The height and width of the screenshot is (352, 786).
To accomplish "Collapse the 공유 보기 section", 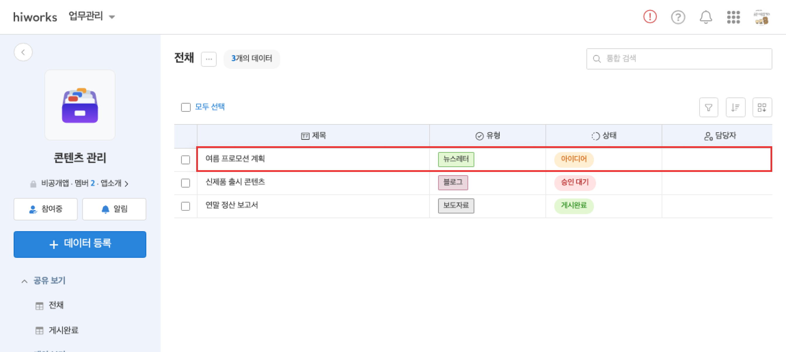I will click(x=24, y=281).
